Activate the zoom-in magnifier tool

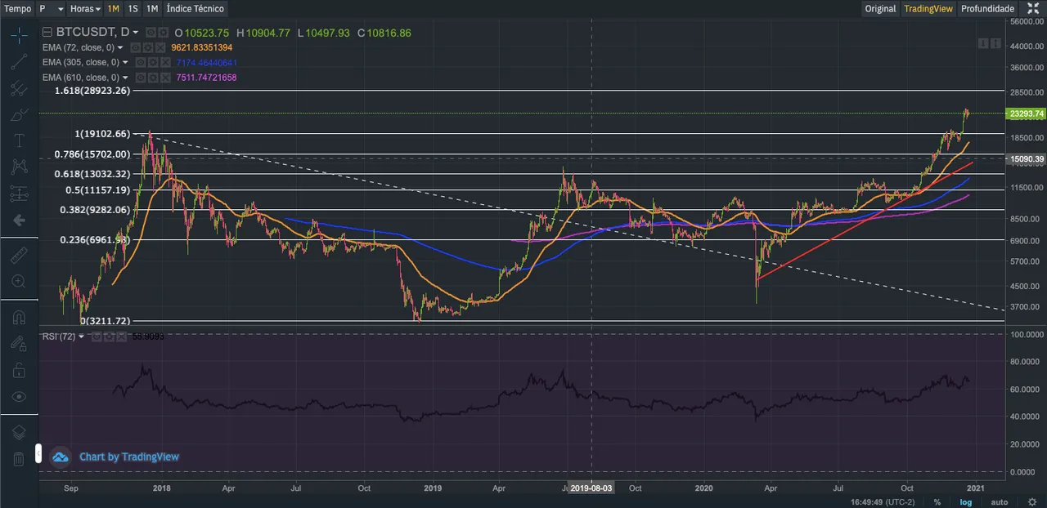pos(19,282)
